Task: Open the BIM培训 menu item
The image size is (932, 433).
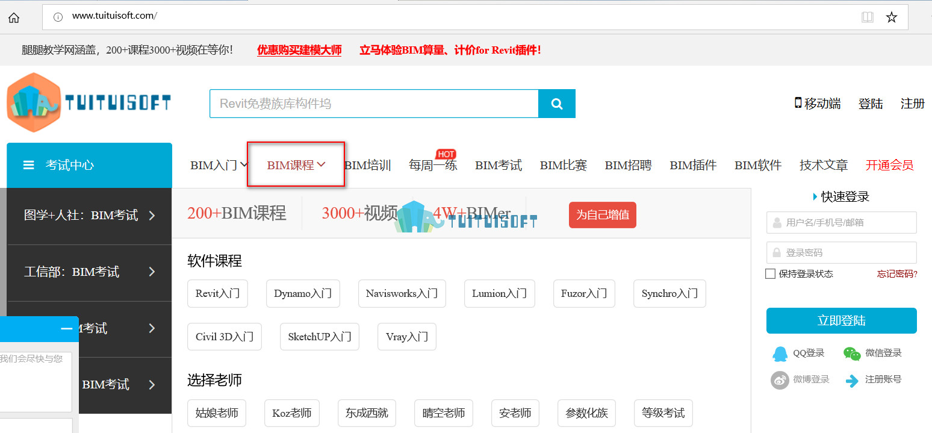Action: click(367, 165)
